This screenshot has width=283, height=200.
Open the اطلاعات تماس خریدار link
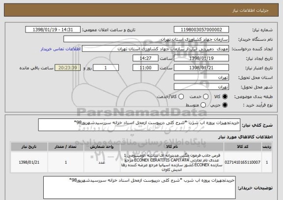60,49
